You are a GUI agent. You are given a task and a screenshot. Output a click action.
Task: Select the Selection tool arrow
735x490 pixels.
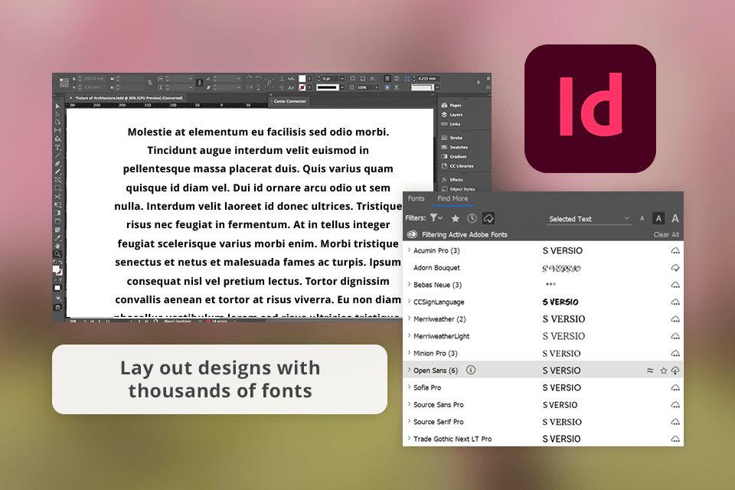coord(57,106)
